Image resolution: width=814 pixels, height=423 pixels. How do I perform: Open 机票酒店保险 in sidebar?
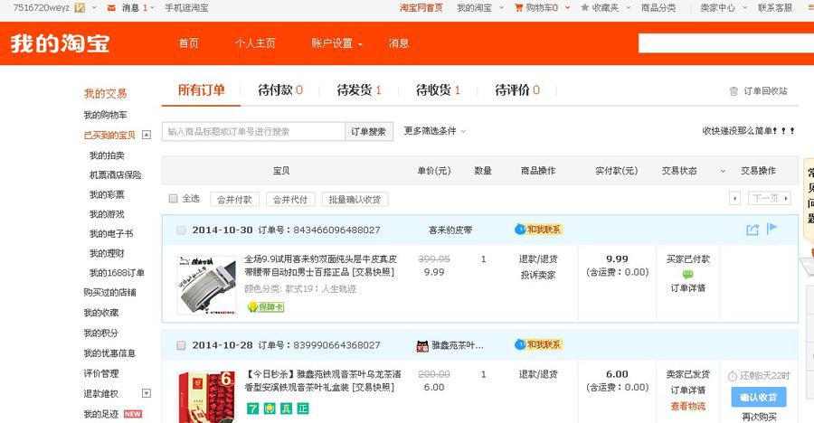[x=115, y=175]
